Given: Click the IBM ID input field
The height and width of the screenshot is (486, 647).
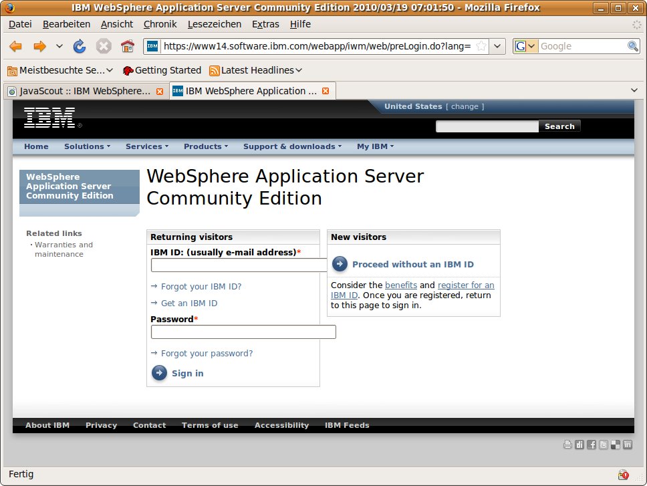Looking at the screenshot, I should tap(239, 265).
